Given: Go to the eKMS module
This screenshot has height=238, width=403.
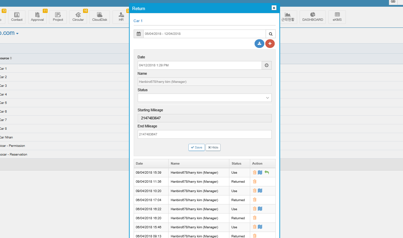Looking at the screenshot, I should pyautogui.click(x=337, y=17).
